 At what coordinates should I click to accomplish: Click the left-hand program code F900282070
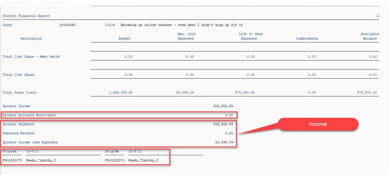[x=12, y=160]
